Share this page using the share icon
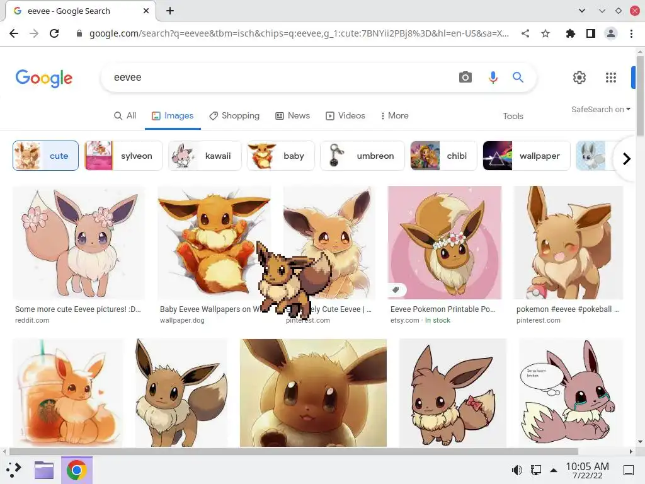645x484 pixels. 525,33
